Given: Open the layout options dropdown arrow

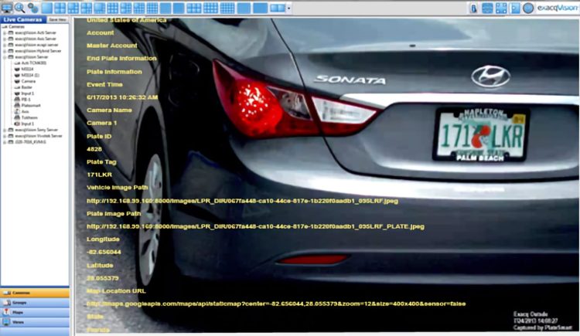Looking at the screenshot, I should (x=289, y=8).
